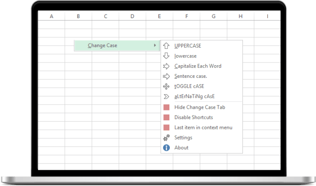Open the Change Case menu entry
Image resolution: width=316 pixels, height=186 pixels.
103,46
